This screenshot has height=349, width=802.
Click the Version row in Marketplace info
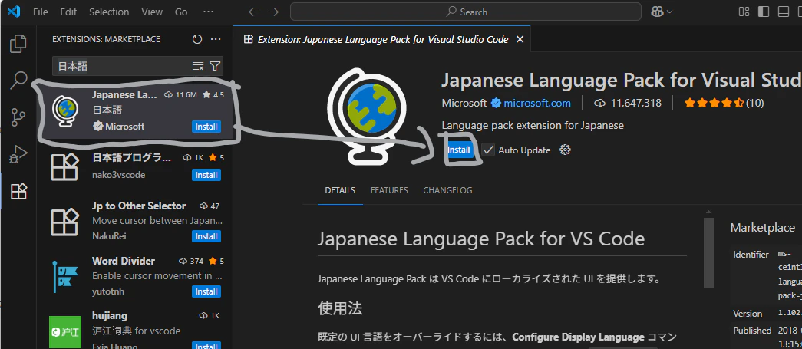pos(766,313)
